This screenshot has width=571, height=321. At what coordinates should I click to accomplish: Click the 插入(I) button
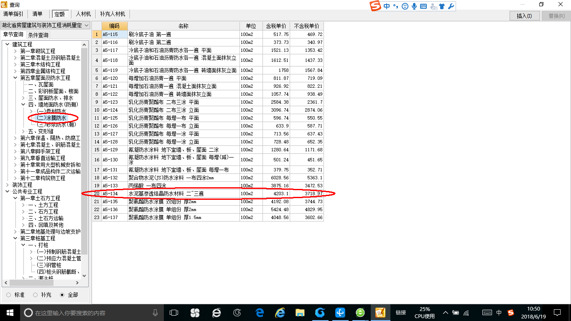coord(525,16)
